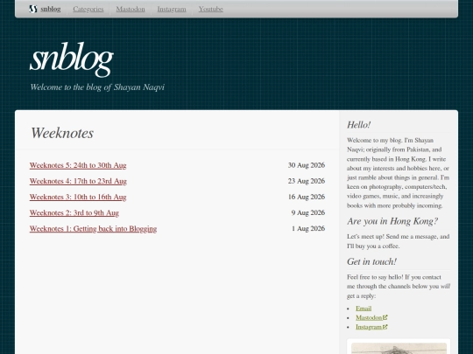Open Weeknotes 5: 24th to 30th Aug

point(78,165)
